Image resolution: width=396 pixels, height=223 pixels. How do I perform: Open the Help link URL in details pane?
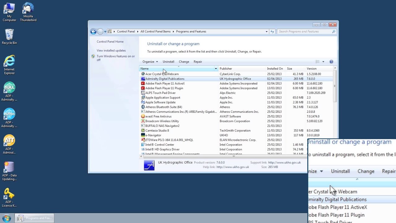(233, 167)
